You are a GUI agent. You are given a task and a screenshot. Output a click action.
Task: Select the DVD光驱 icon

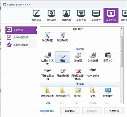[93, 57]
